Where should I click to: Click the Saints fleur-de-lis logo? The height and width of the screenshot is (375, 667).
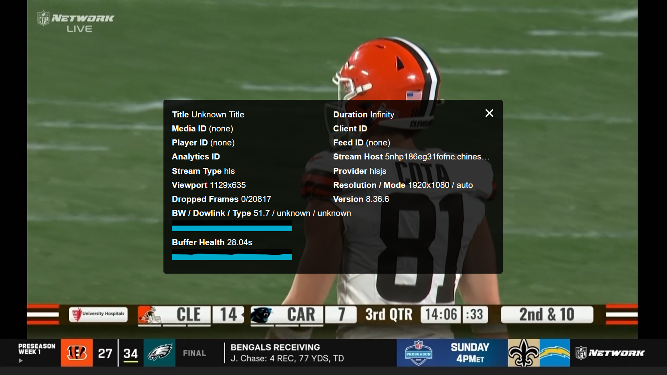[524, 353]
